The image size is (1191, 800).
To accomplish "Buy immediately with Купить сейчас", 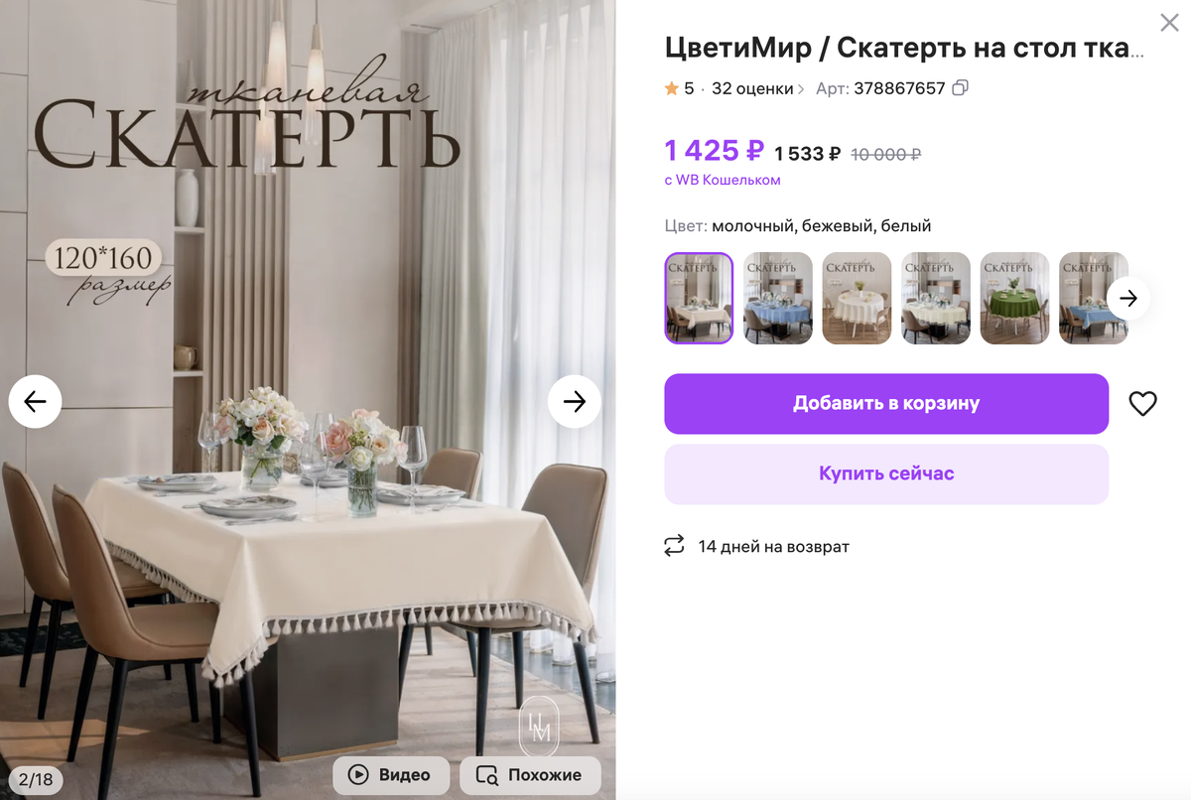I will click(x=886, y=473).
